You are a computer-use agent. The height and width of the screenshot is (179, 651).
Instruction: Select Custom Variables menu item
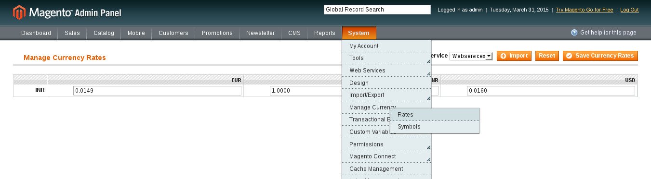[372, 132]
